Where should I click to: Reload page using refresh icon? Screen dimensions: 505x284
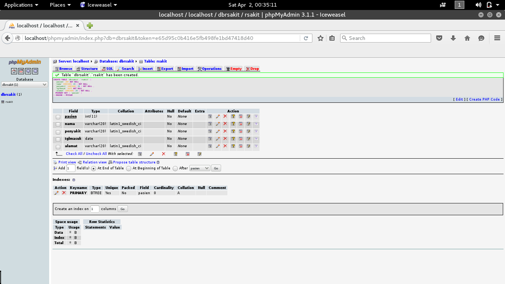coord(306,38)
